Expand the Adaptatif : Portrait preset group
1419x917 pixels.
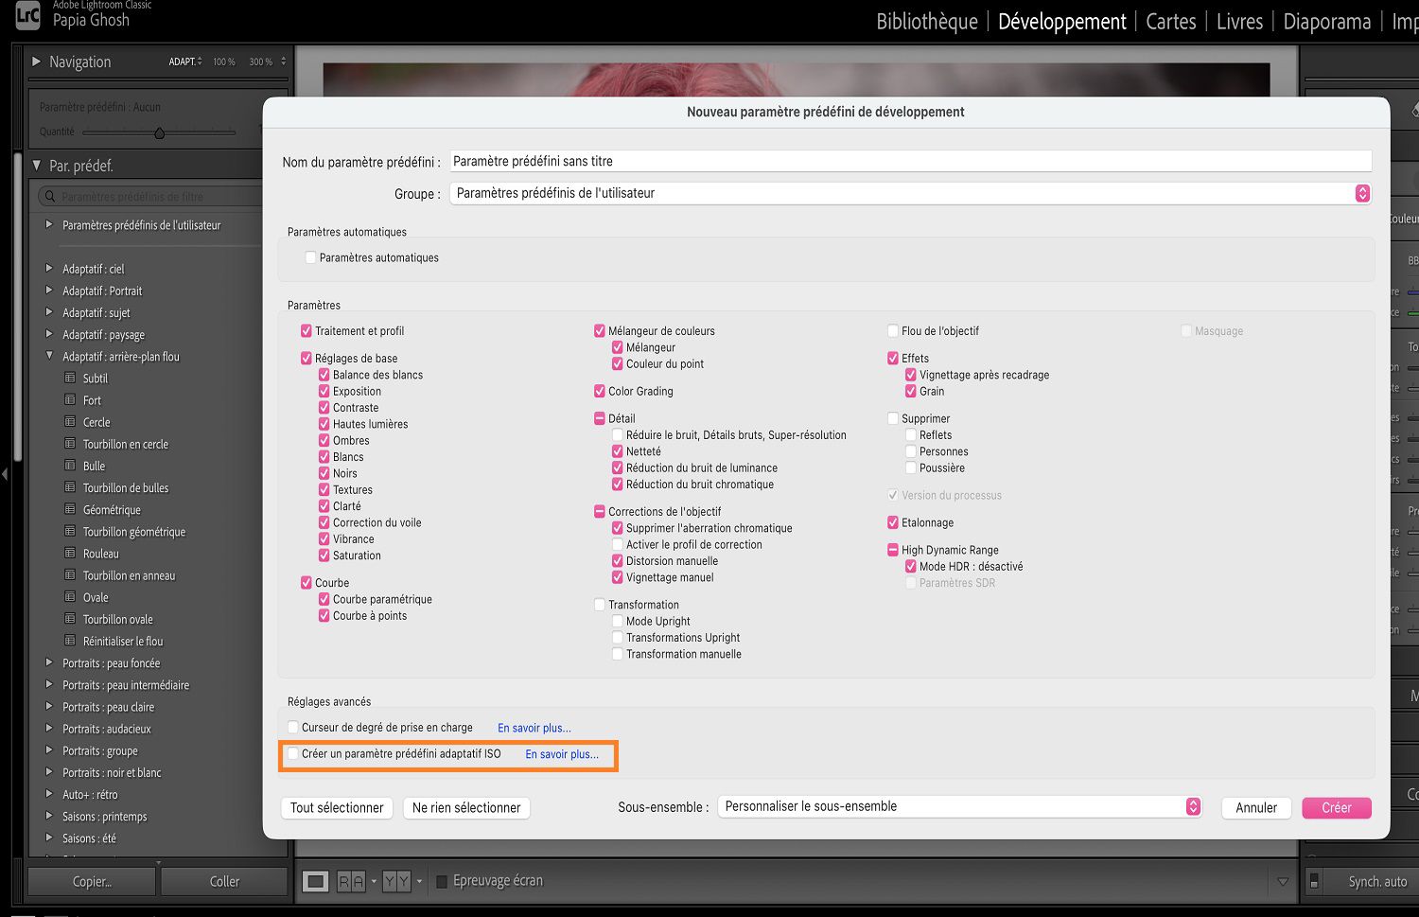(49, 290)
